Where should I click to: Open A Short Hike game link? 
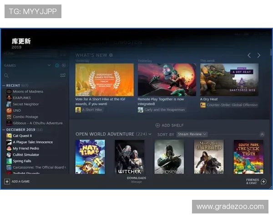[92, 110]
